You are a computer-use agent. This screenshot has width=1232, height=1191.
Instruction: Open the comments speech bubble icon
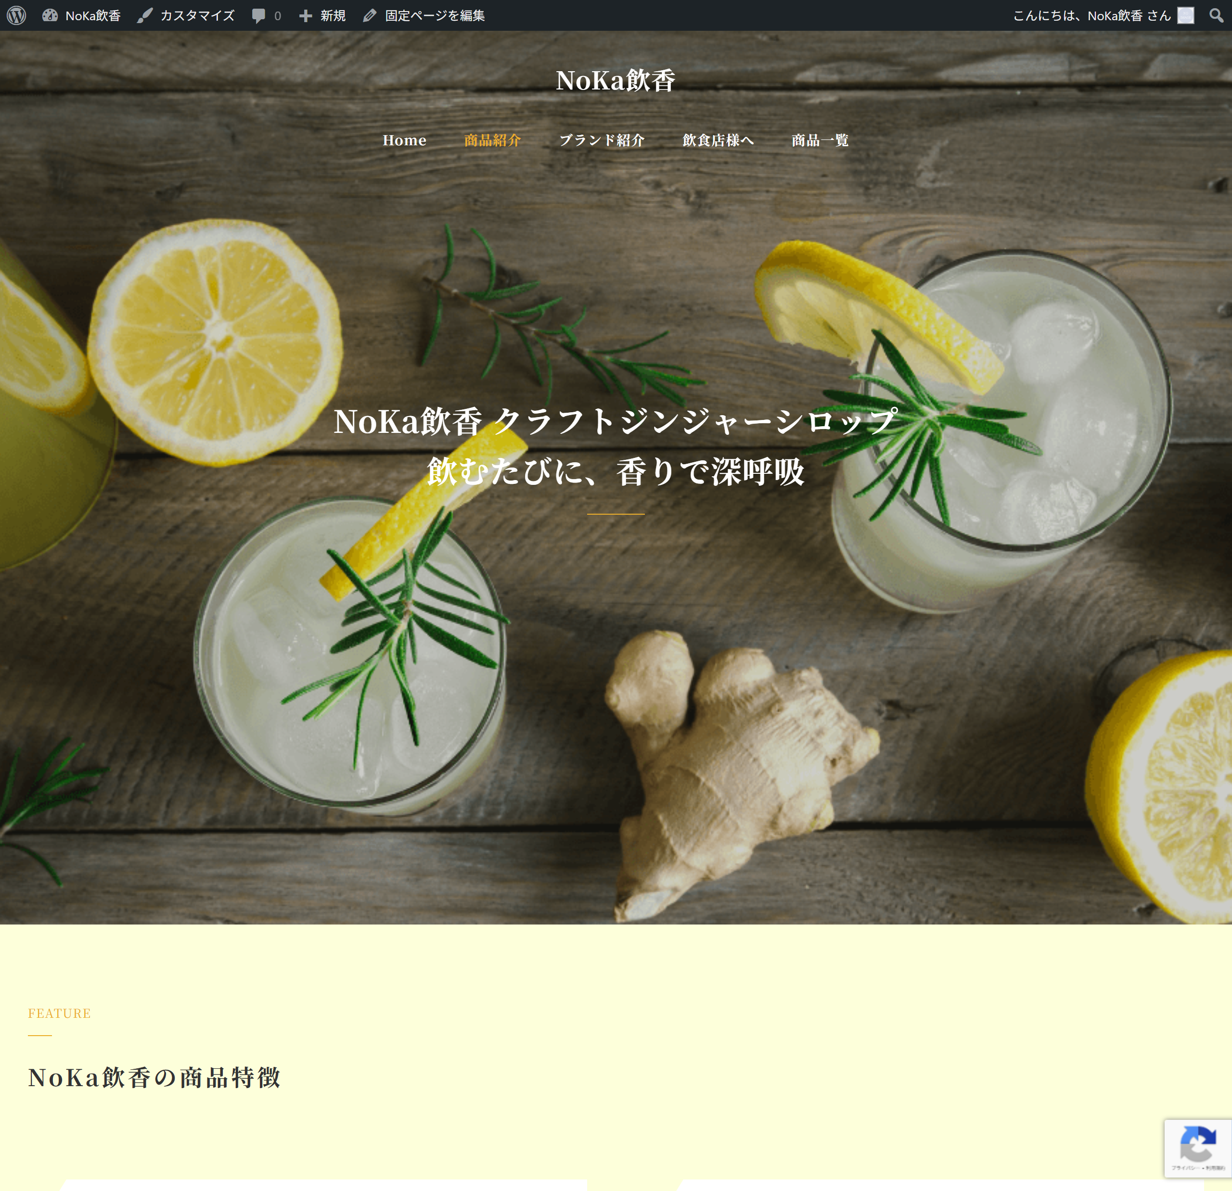point(258,16)
